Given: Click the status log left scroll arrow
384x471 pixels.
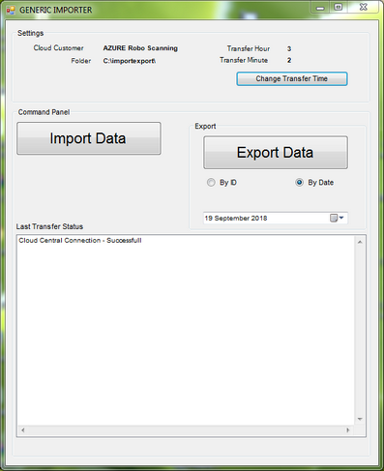Looking at the screenshot, I should click(x=23, y=430).
